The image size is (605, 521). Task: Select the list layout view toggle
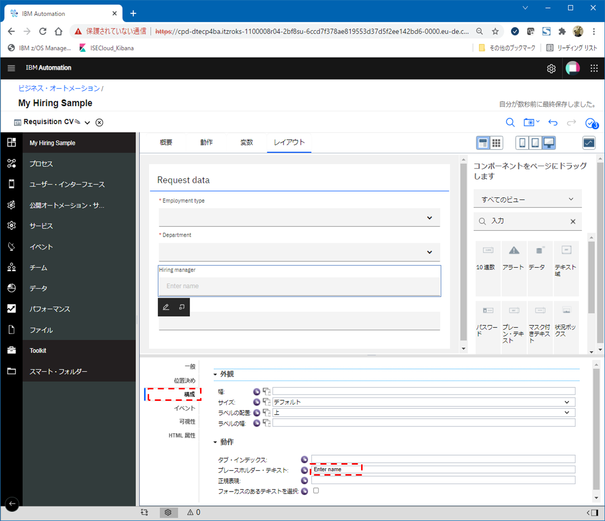483,143
